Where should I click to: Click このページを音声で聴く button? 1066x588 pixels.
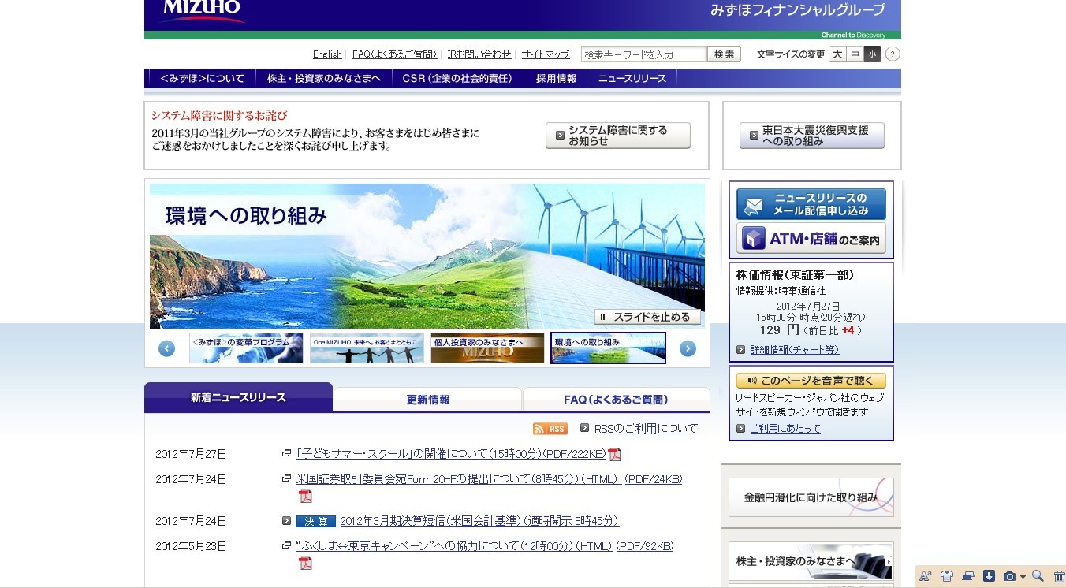pos(811,380)
